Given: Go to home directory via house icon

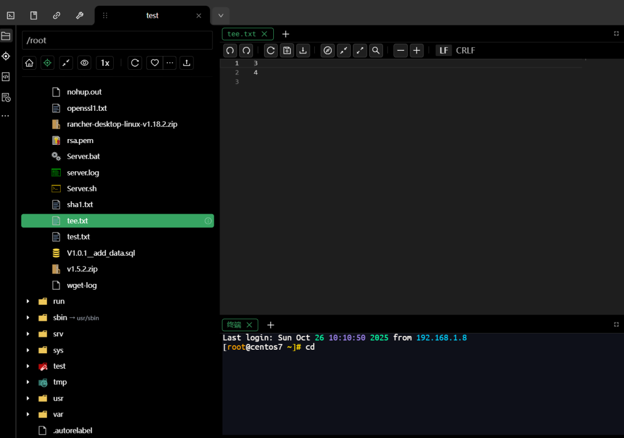Looking at the screenshot, I should coord(29,63).
